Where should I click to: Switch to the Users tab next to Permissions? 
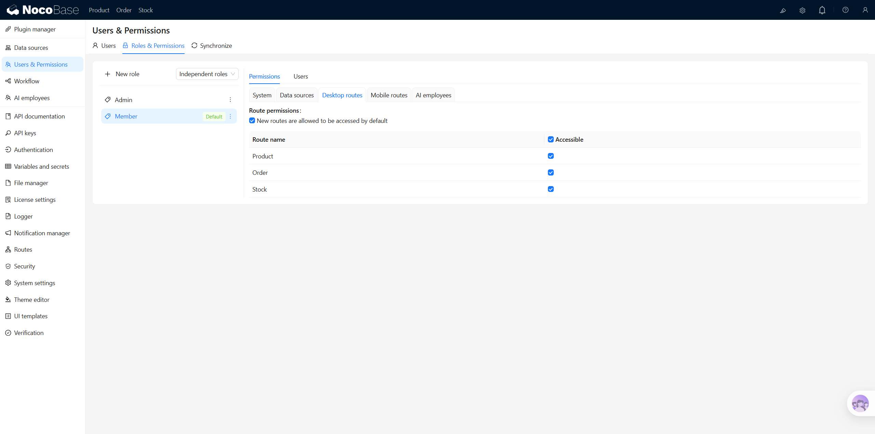[300, 76]
